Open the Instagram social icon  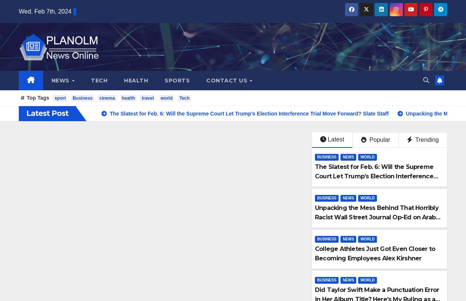point(396,10)
